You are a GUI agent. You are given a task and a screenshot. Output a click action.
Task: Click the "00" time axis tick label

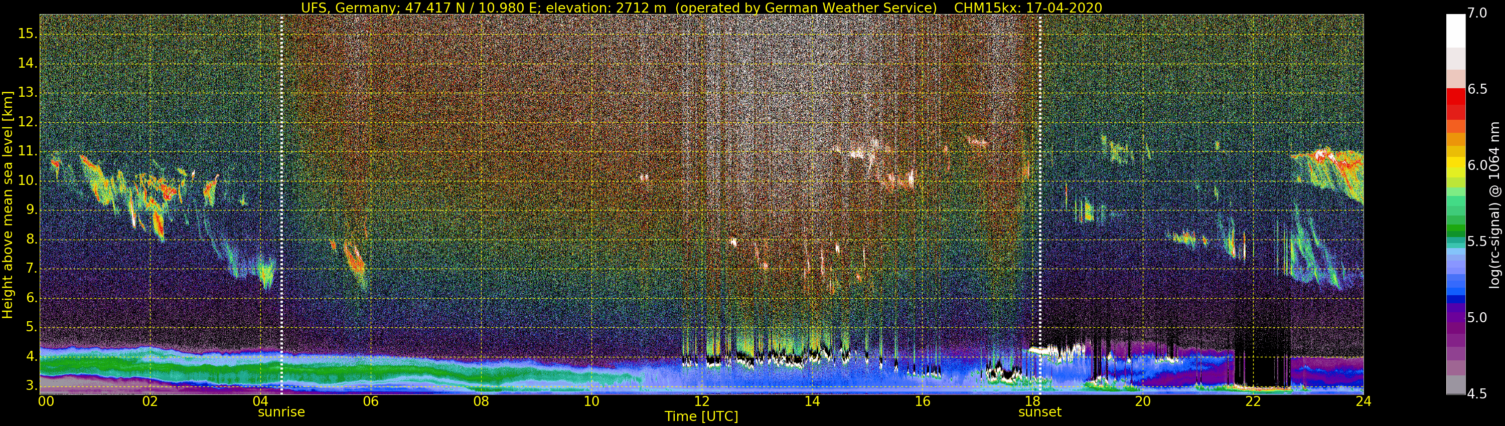click(46, 401)
